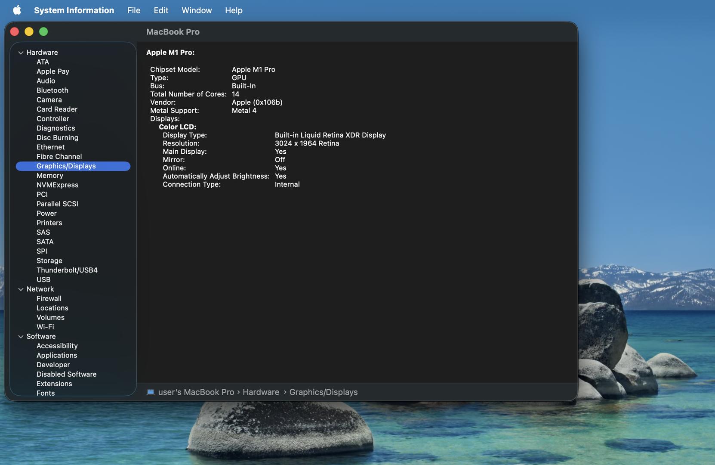715x465 pixels.
Task: Select the Power item in sidebar
Action: (46, 213)
